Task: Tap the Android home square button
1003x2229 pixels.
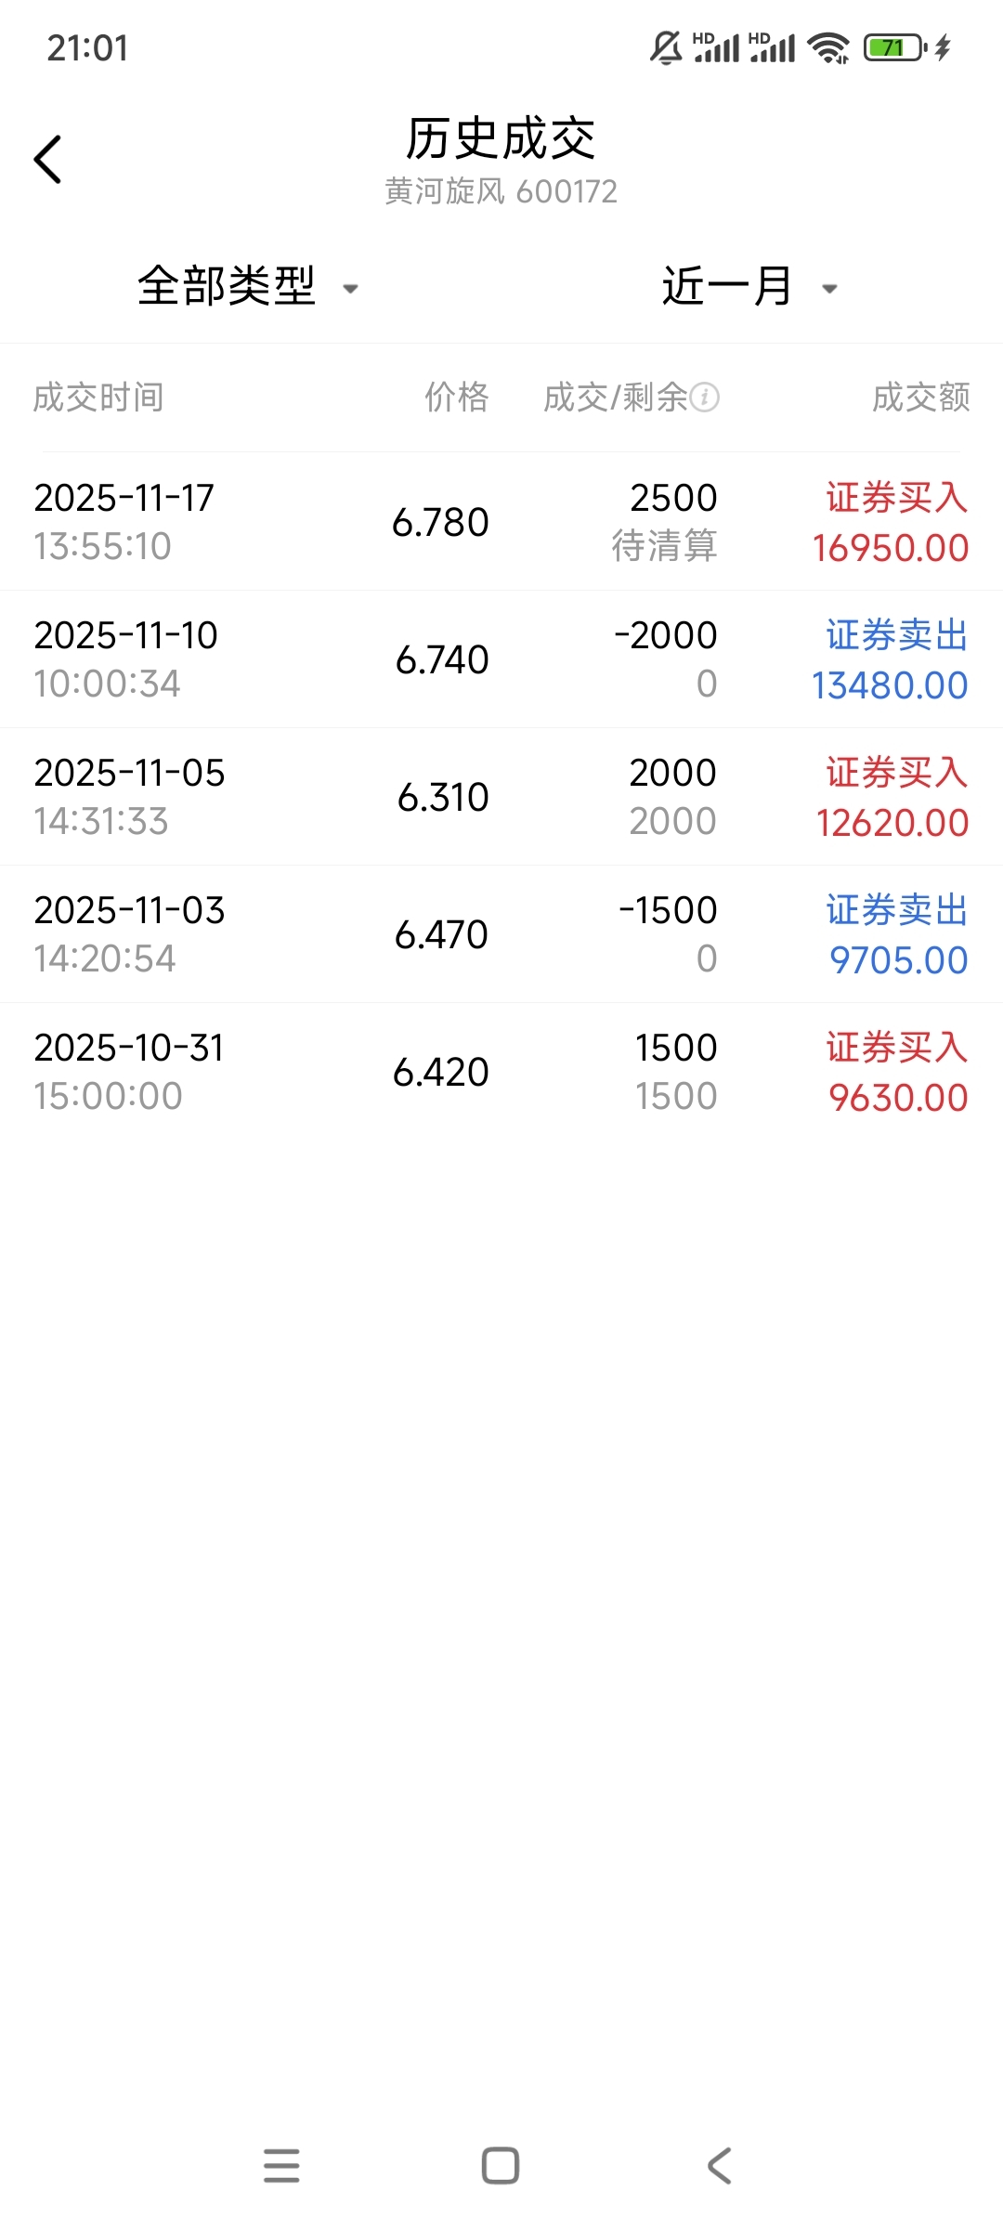Action: click(x=501, y=2166)
